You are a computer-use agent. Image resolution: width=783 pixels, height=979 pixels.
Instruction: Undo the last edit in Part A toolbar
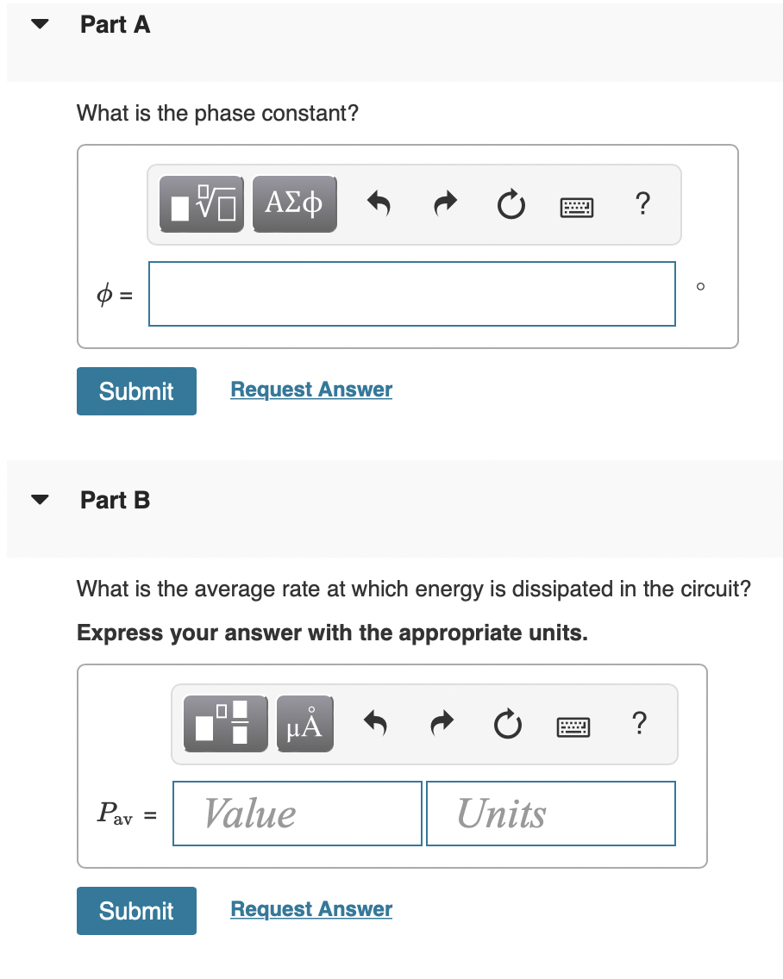[x=379, y=203]
